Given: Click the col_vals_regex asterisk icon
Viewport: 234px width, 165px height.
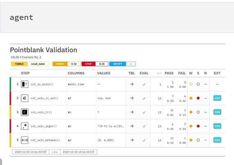Looking at the screenshot, I should (25, 126).
